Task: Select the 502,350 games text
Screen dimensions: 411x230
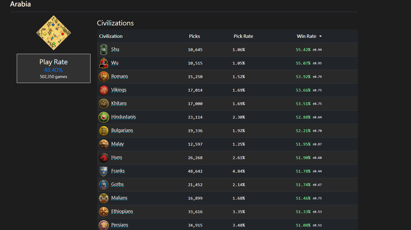Action: pyautogui.click(x=54, y=77)
